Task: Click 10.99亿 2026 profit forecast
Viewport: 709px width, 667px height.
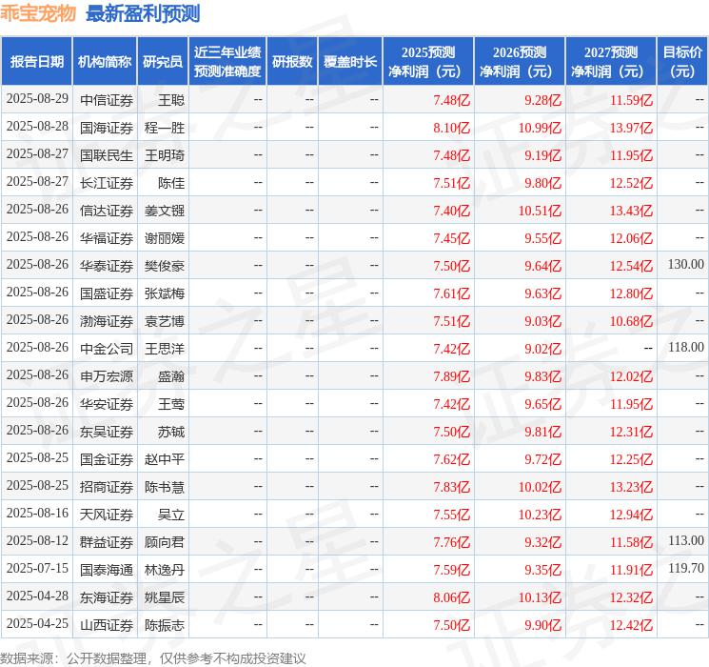Action: [540, 128]
